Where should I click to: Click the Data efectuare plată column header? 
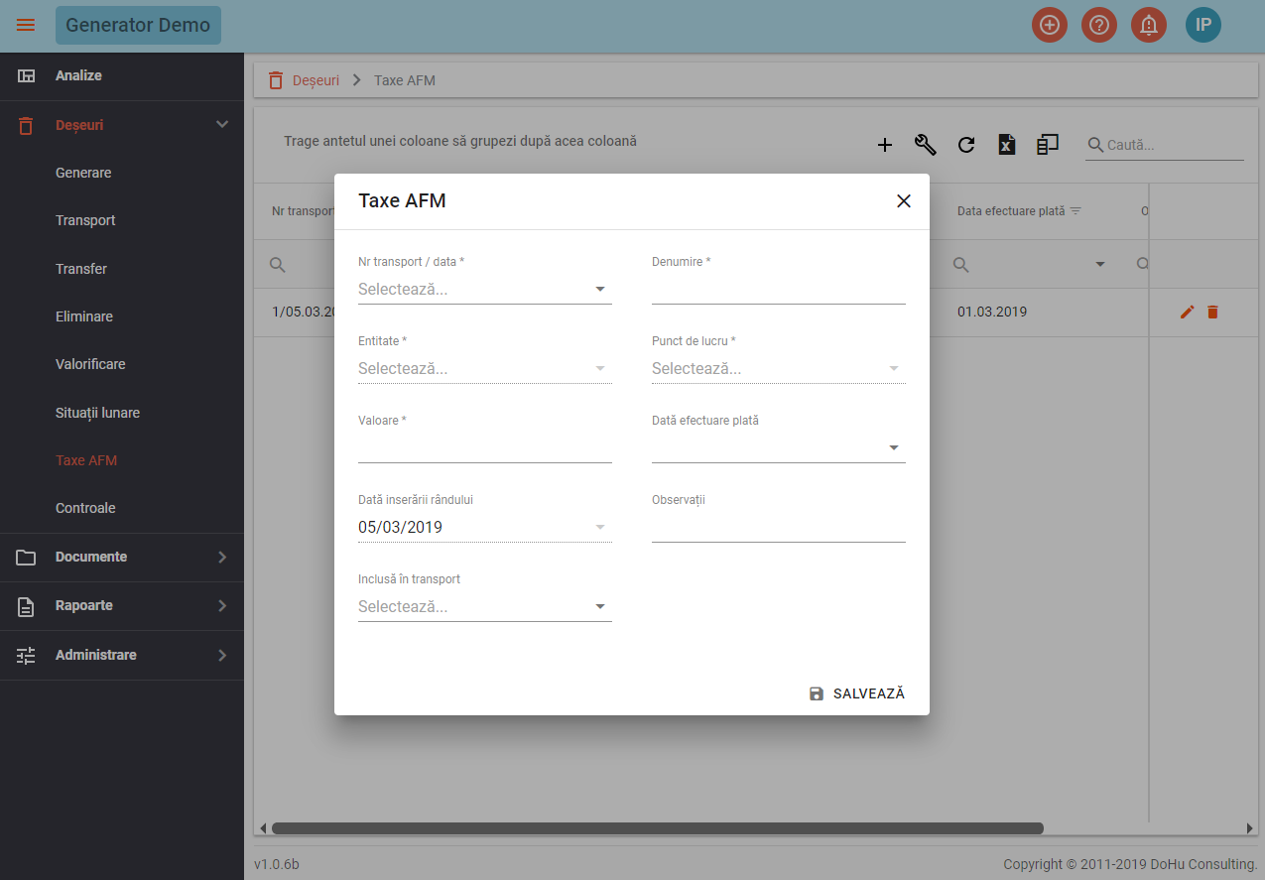click(1011, 211)
